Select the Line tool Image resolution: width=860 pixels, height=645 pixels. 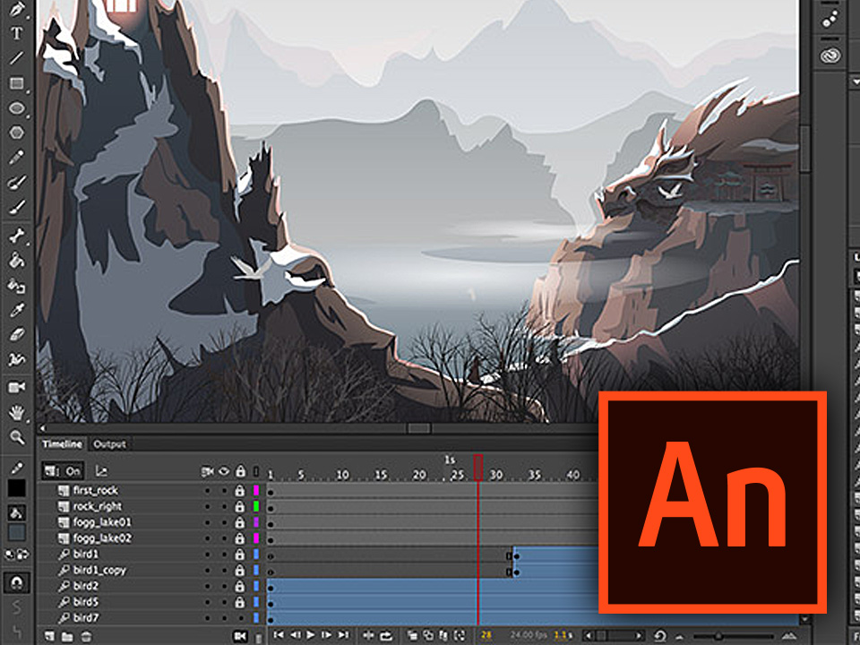pyautogui.click(x=17, y=58)
